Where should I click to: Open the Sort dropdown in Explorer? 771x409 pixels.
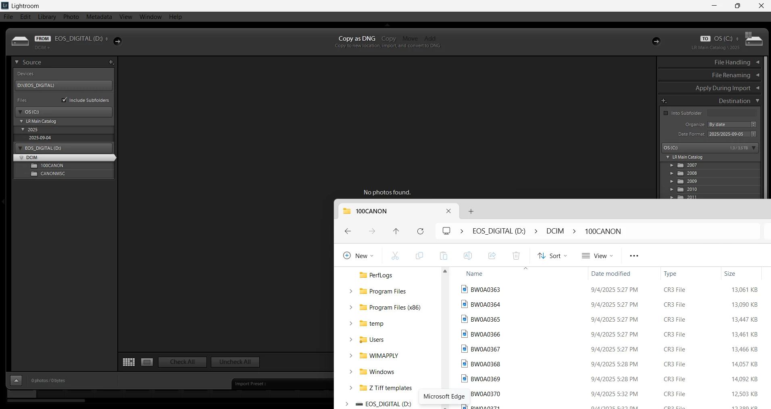pyautogui.click(x=552, y=256)
